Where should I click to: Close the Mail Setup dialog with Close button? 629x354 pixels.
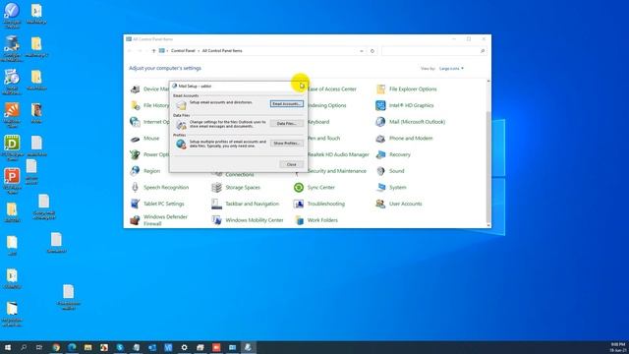click(291, 164)
